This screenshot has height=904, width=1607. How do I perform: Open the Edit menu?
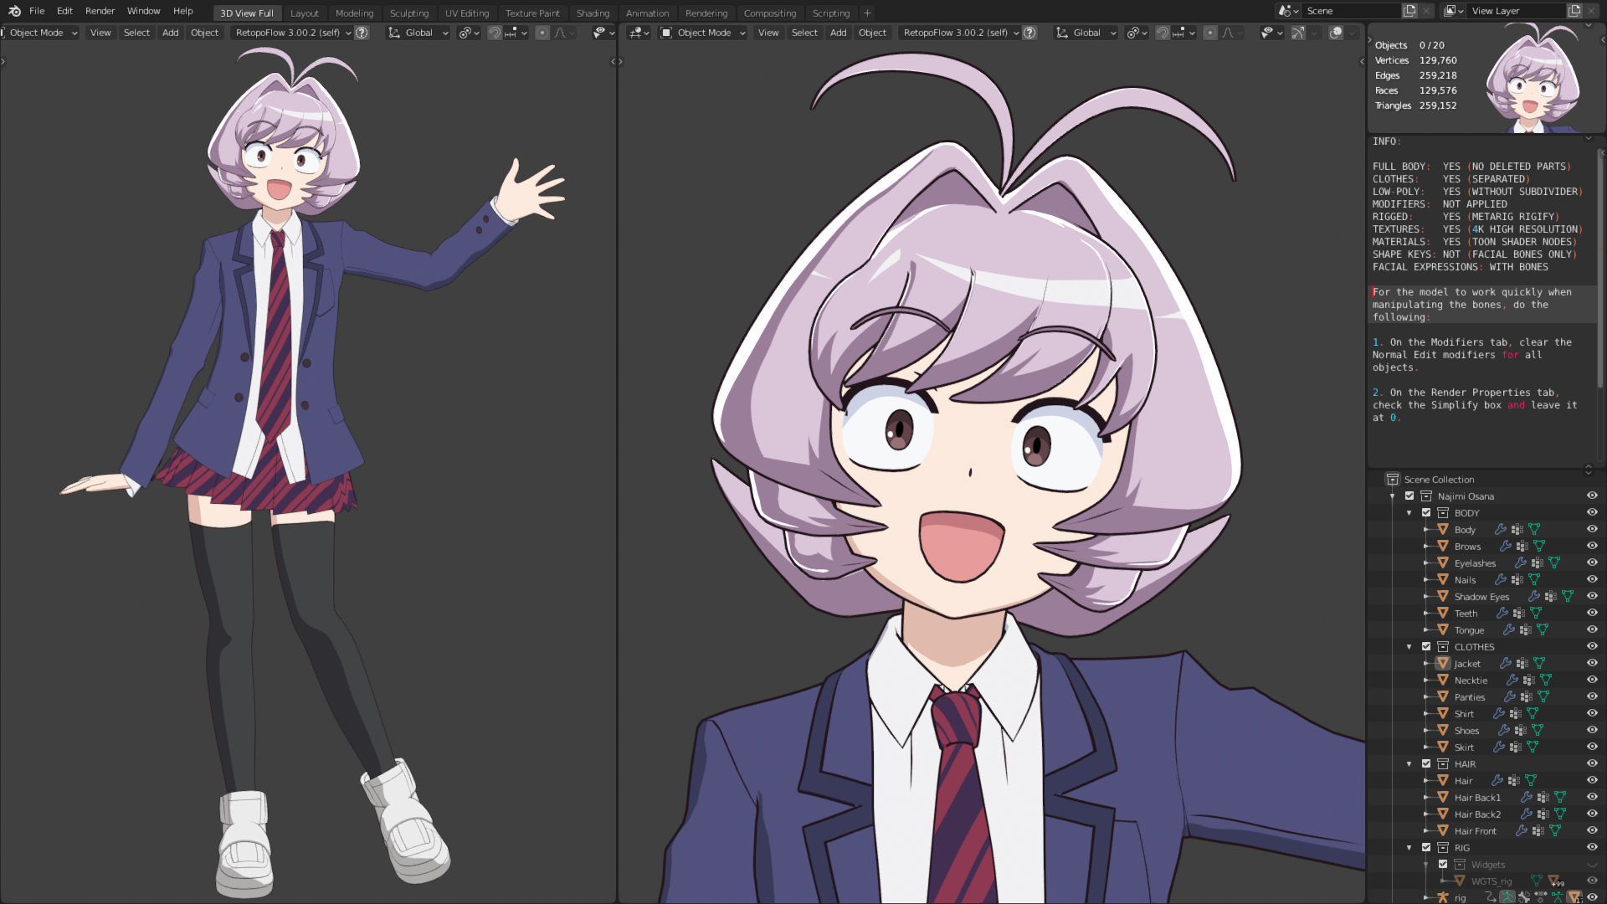(x=64, y=11)
